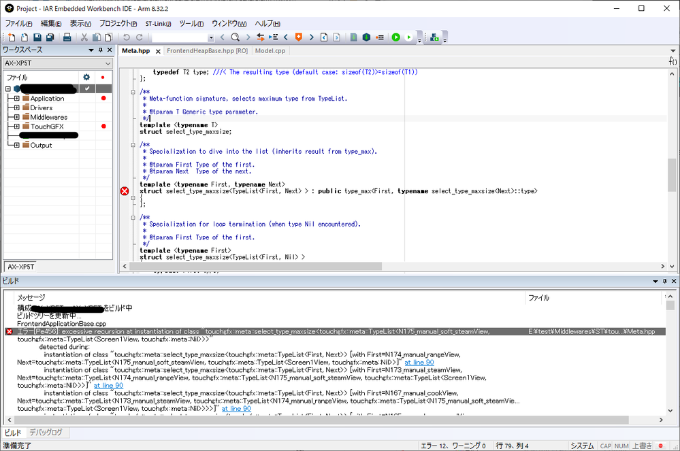Select the AX-XP5T workspace tab
680x451 pixels.
click(21, 267)
